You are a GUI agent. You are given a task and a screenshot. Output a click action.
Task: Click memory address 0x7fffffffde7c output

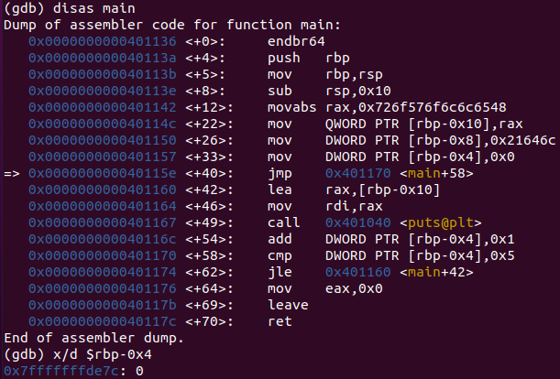point(61,371)
